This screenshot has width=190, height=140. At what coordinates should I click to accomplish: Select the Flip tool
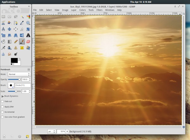point(22,35)
